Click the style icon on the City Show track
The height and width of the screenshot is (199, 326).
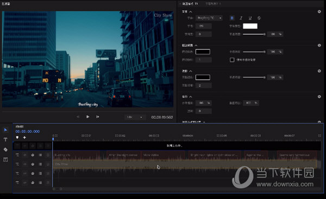click(33, 164)
